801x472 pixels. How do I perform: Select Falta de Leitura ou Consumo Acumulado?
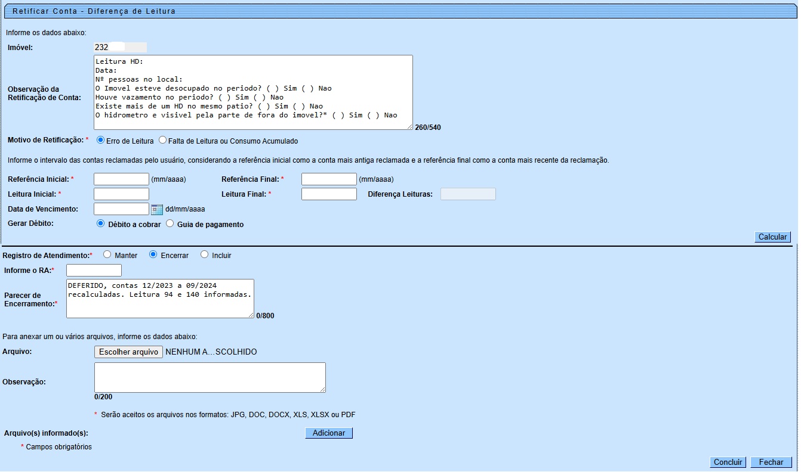point(162,140)
